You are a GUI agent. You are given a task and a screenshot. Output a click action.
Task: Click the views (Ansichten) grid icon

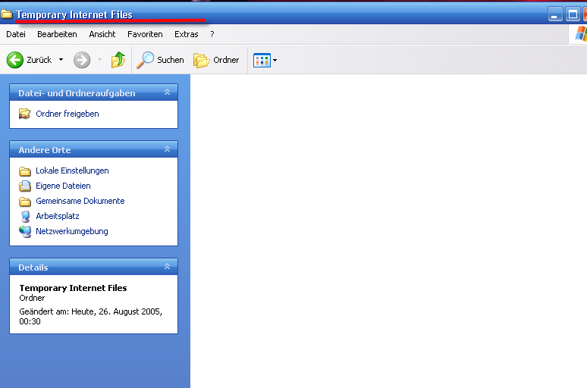(x=262, y=60)
